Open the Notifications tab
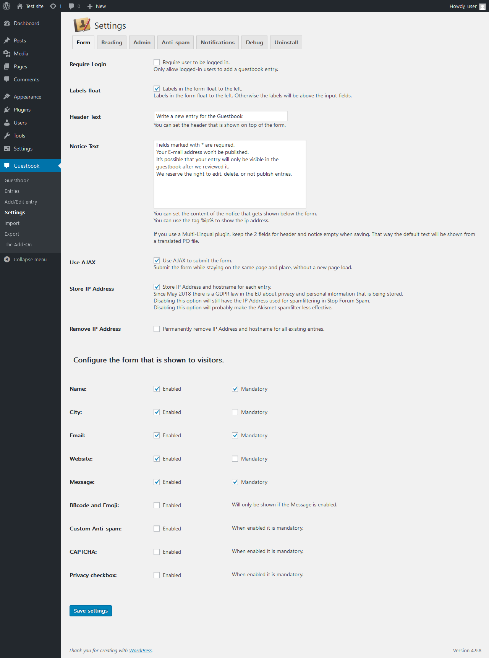 click(x=217, y=42)
